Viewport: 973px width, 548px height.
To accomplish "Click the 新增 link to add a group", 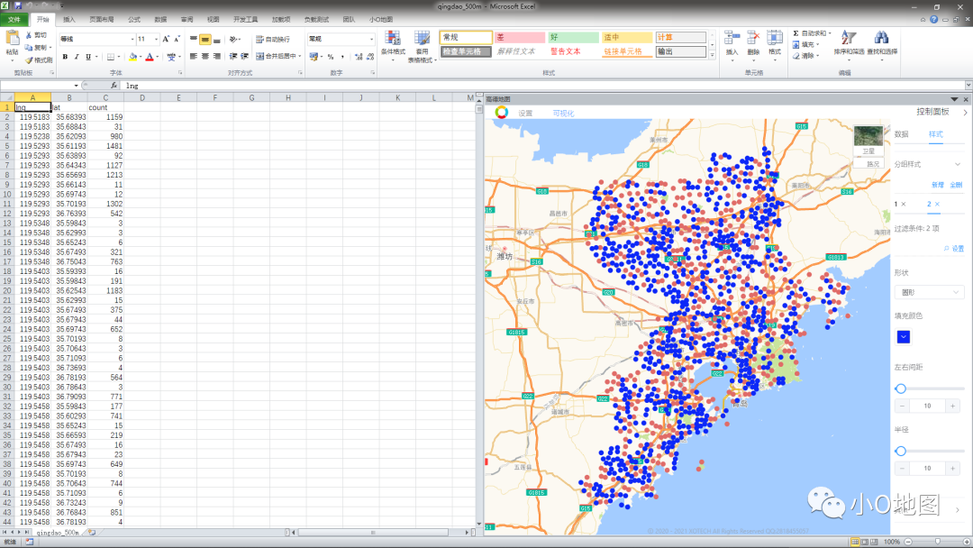I will tap(937, 184).
